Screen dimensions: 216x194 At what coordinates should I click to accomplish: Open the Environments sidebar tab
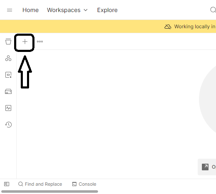click(x=8, y=75)
